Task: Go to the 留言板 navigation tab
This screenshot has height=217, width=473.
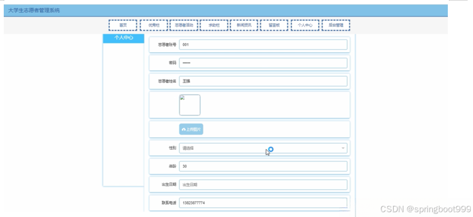Action: (274, 25)
